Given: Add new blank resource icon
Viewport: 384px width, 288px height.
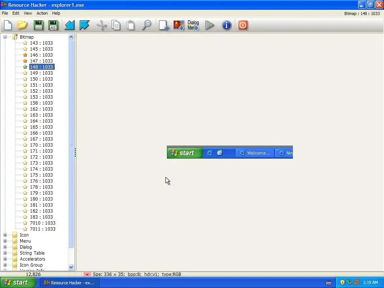Looking at the screenshot, I should [x=164, y=25].
